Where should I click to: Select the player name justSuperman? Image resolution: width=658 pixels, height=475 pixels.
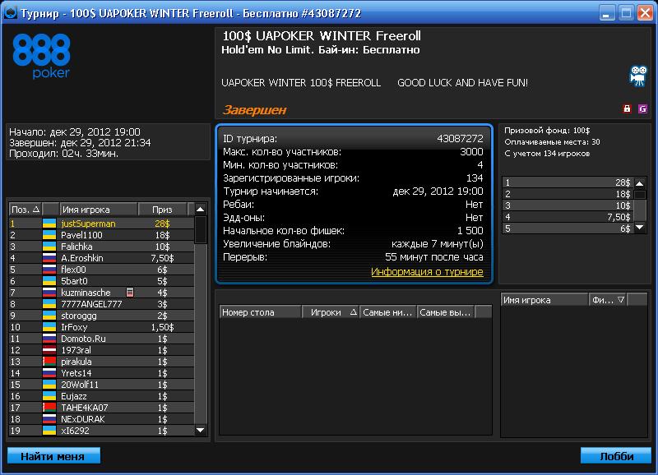(88, 224)
